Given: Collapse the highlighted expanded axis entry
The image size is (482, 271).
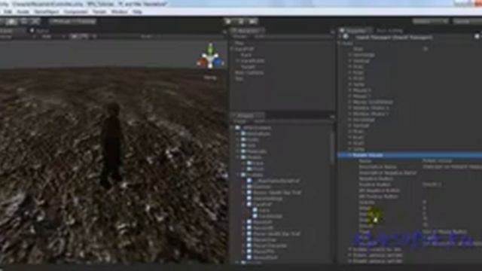Looking at the screenshot, I should click(x=349, y=155).
